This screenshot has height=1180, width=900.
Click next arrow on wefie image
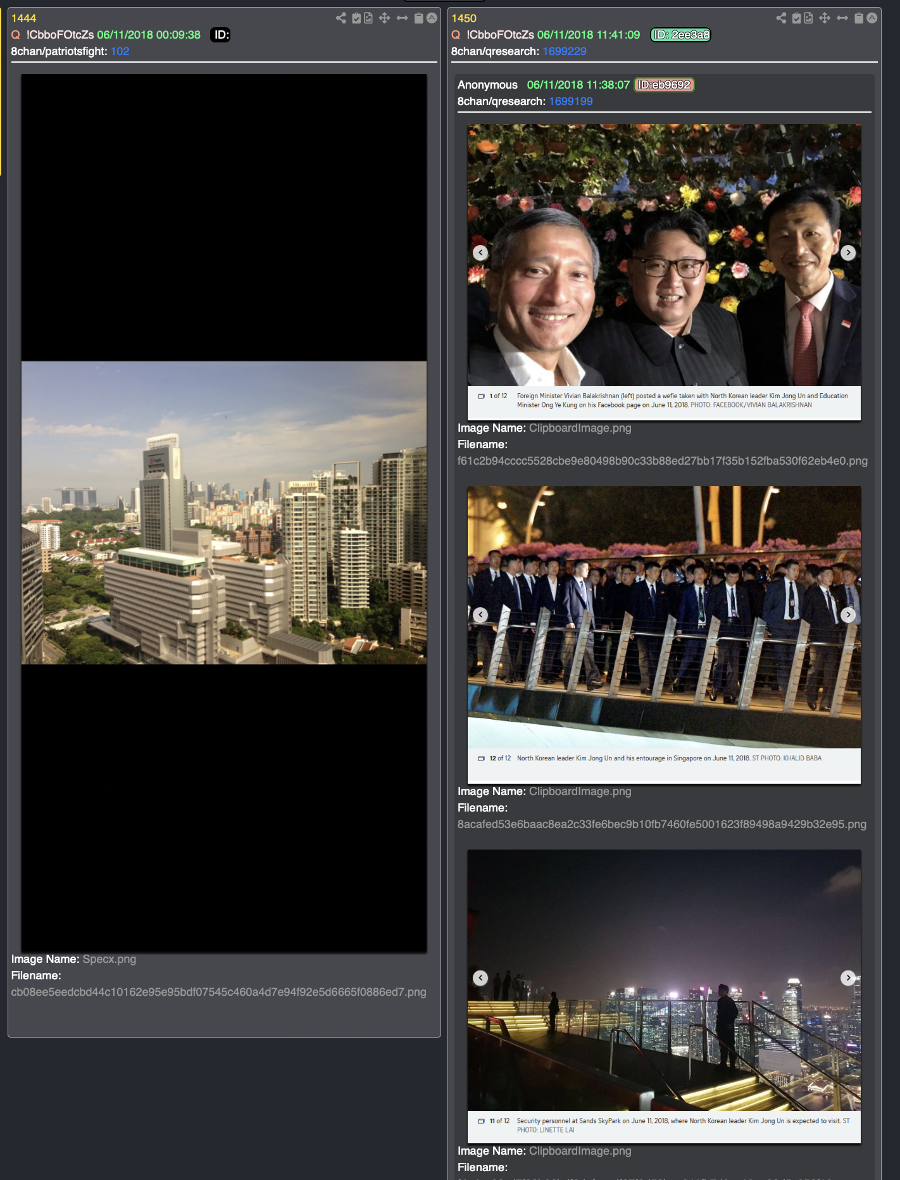click(848, 253)
